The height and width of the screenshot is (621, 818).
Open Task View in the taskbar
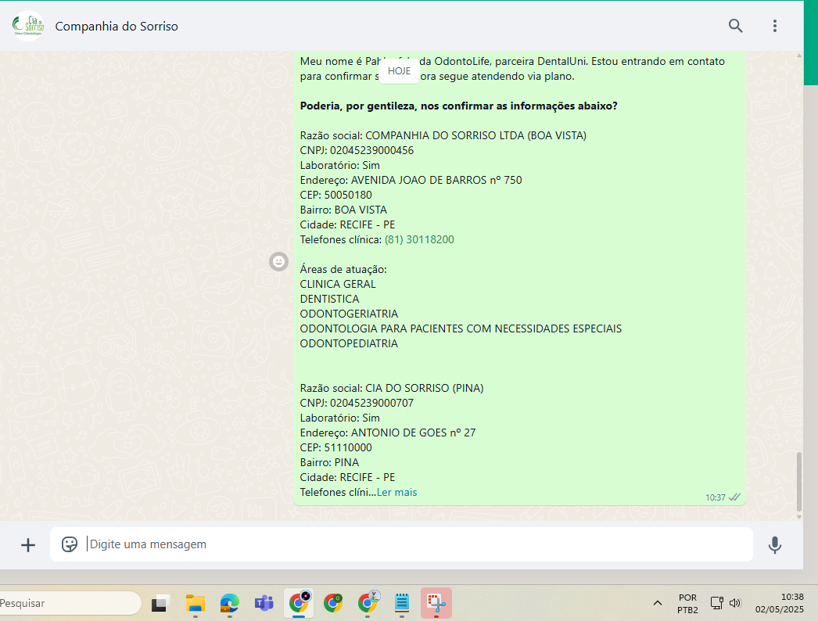tap(160, 603)
